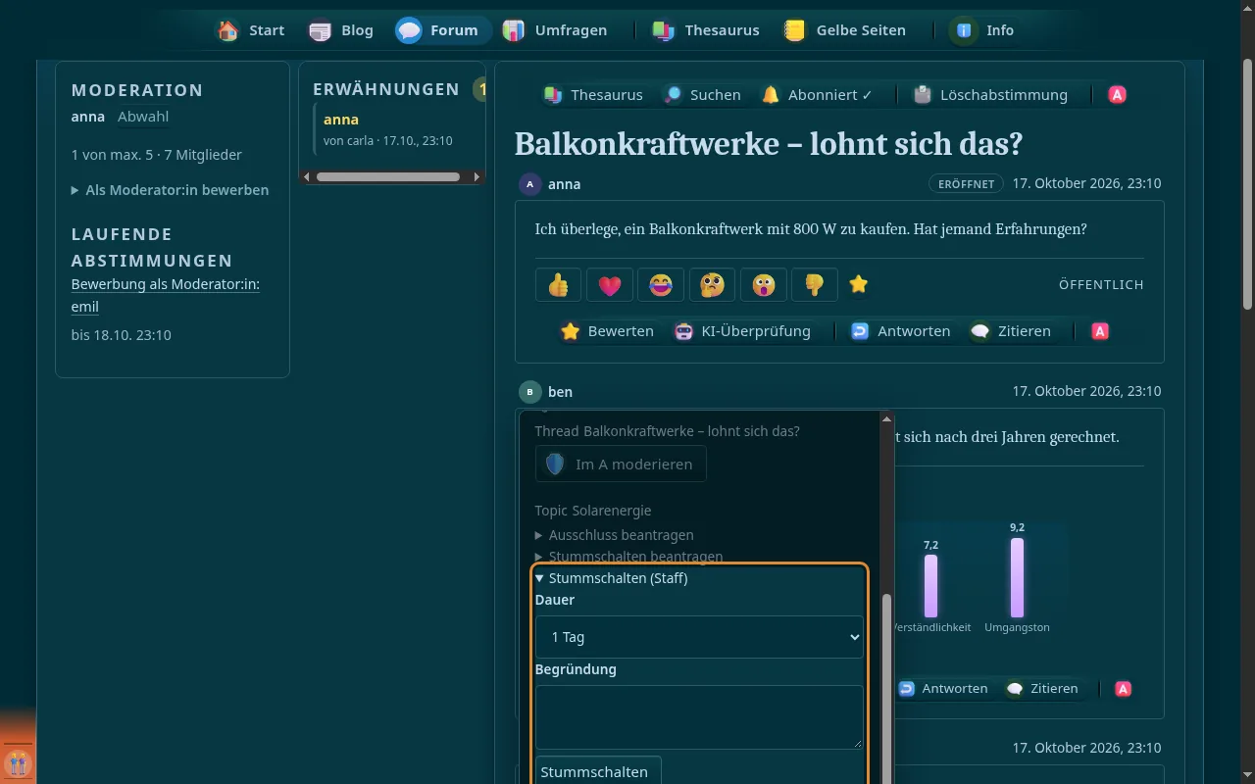React with thumbs up on anna's post
The height and width of the screenshot is (784, 1255).
(x=559, y=285)
